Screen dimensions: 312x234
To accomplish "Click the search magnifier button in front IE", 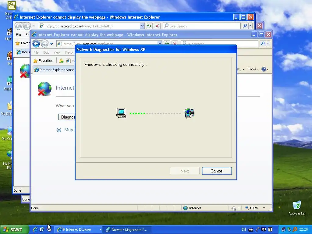I will (x=263, y=43).
